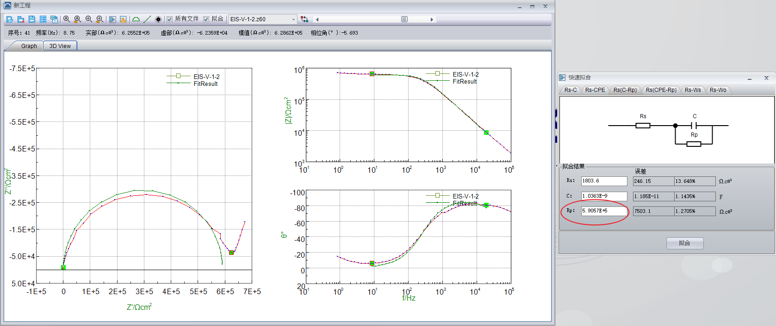Select the green line fit tool
Viewport: 776px width, 326px height.
click(147, 19)
